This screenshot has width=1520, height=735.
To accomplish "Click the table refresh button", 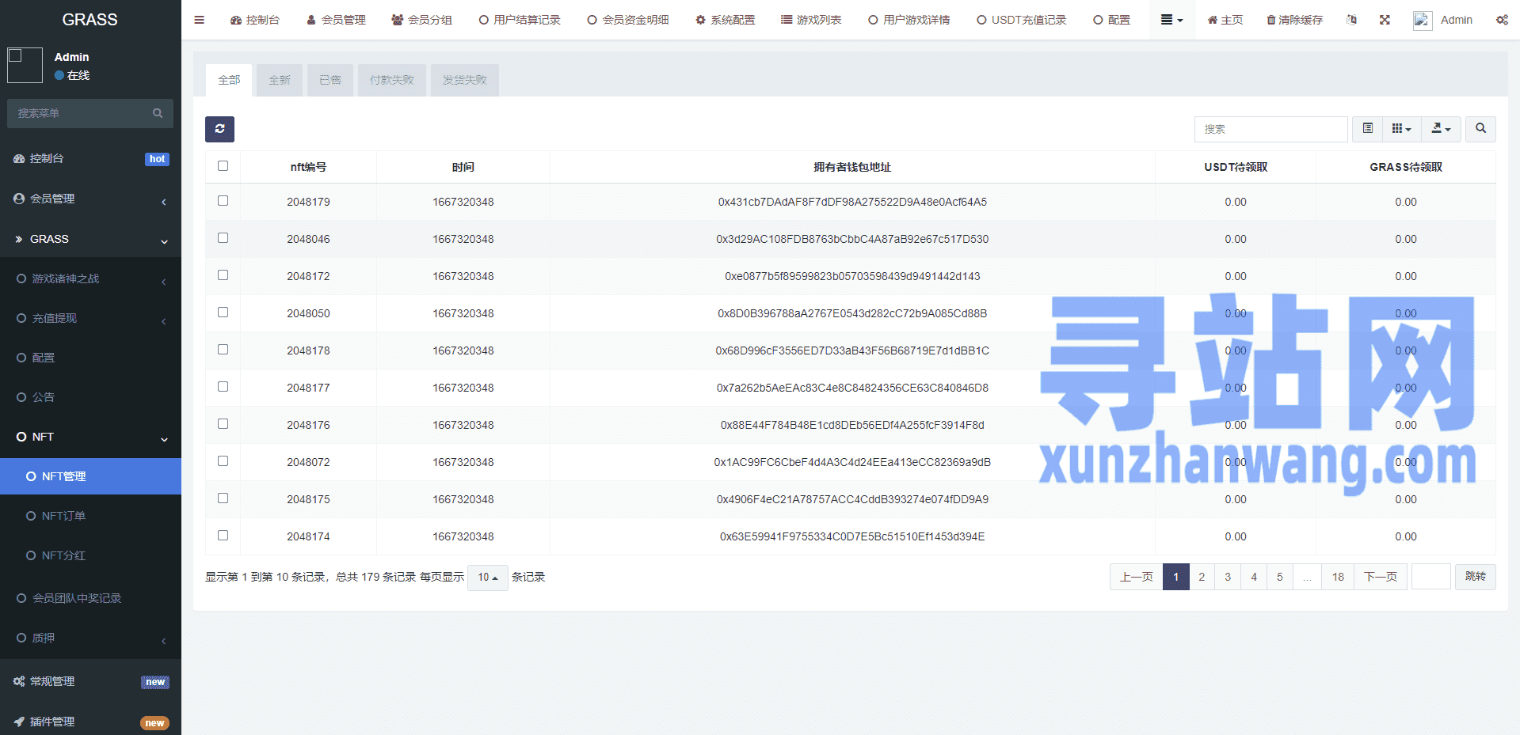I will point(219,129).
